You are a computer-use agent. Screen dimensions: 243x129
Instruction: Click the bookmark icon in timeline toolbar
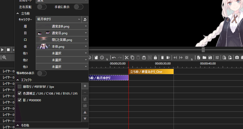[96, 58]
